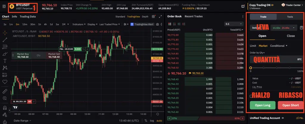Switch chart to Depth view
305x124 pixels.
145,17
